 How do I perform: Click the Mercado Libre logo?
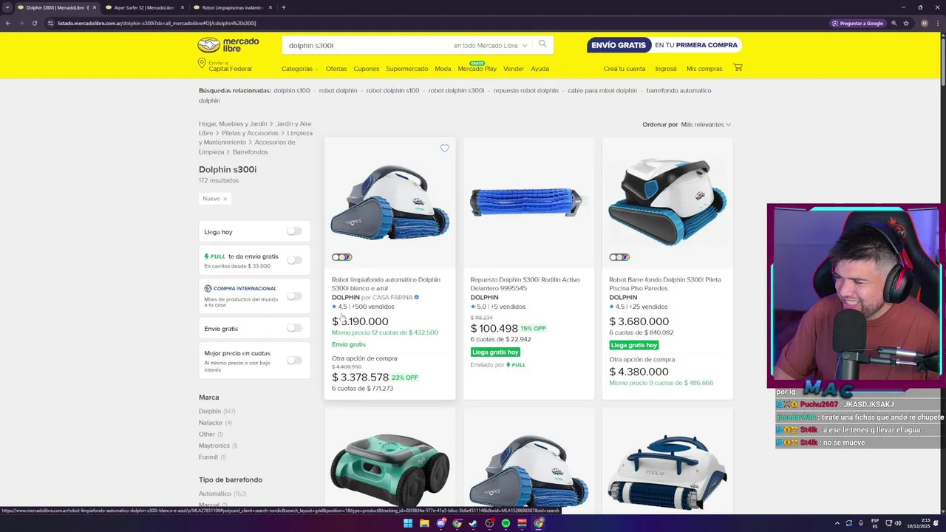point(228,45)
